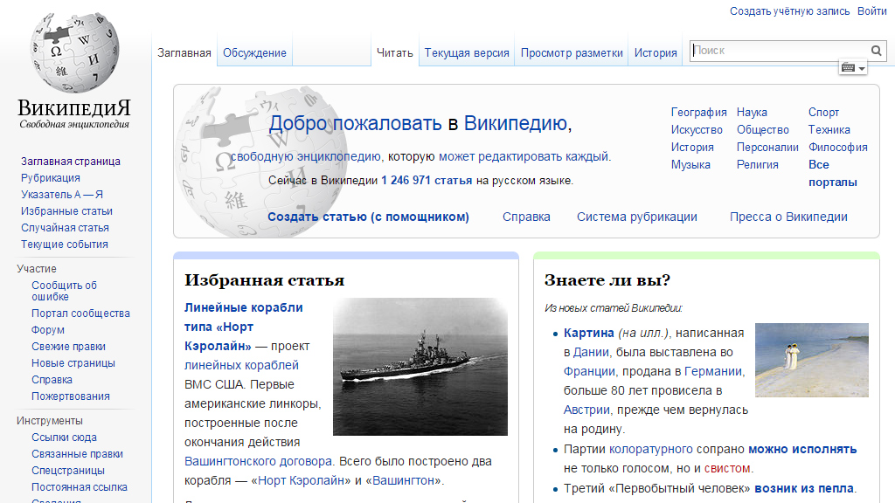Open Пресса о Википедии link

(788, 217)
